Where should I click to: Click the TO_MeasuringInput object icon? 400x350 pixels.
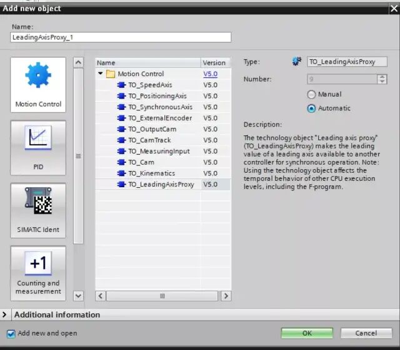pos(121,152)
